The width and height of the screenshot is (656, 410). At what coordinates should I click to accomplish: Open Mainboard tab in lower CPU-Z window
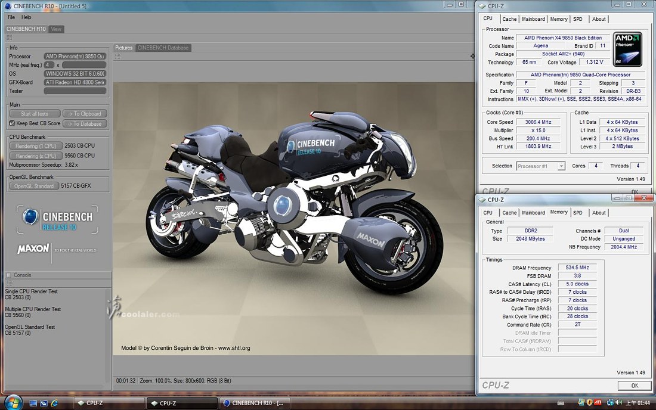coord(533,213)
